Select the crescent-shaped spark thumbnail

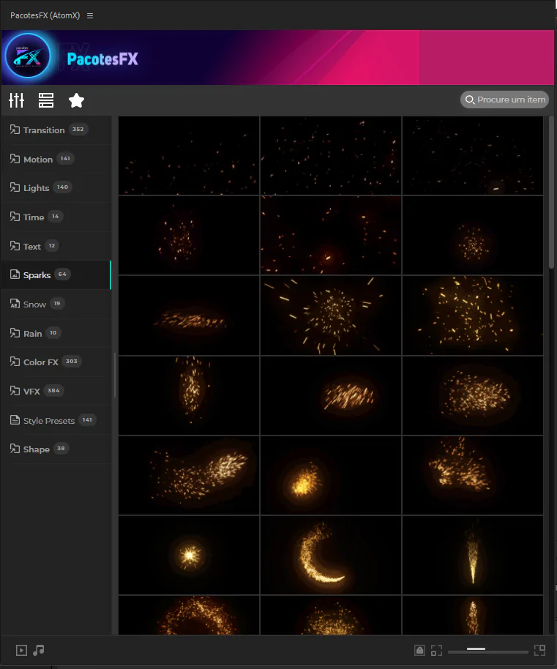point(330,555)
